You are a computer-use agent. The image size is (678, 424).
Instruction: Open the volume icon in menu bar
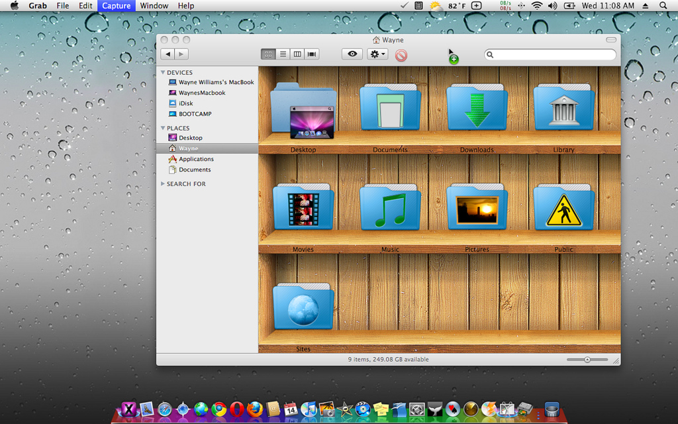[553, 5]
